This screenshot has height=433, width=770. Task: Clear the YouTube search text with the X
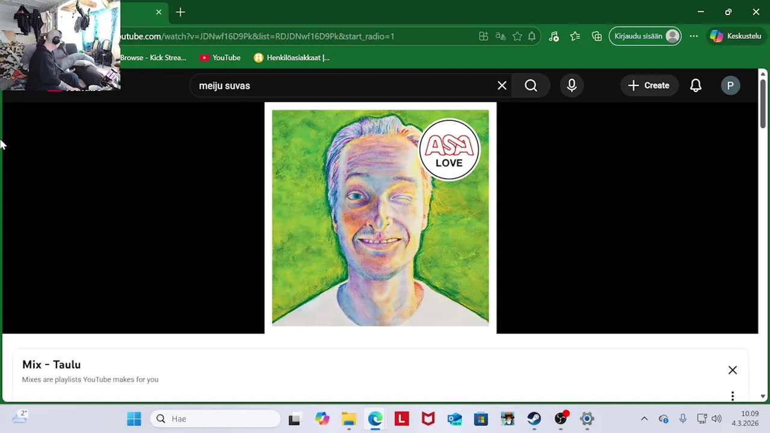(x=502, y=85)
